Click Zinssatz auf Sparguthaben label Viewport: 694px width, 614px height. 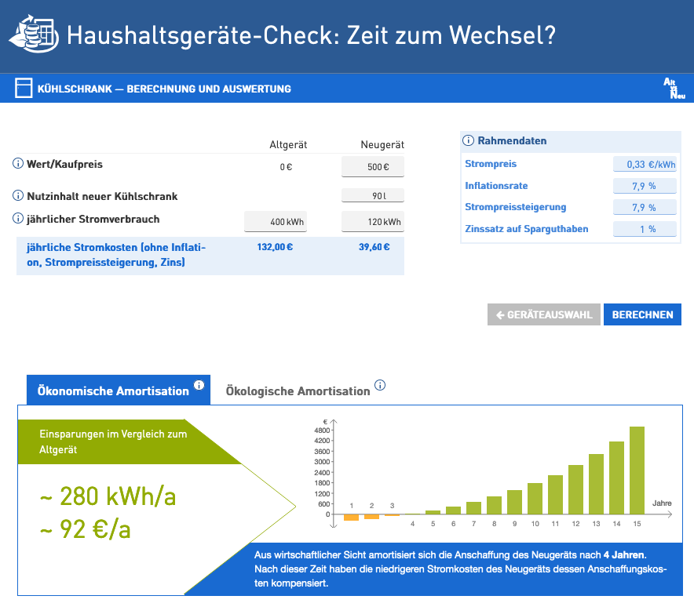point(526,229)
